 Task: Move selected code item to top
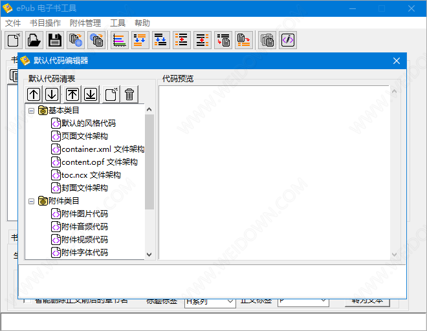tap(72, 94)
